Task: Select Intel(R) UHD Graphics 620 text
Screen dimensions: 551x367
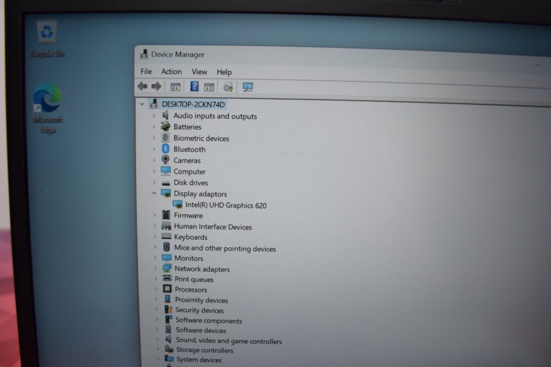Action: [x=226, y=205]
